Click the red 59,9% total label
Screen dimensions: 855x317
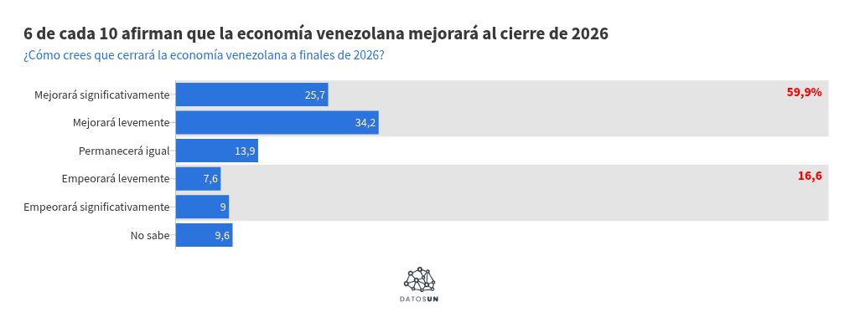tap(804, 93)
